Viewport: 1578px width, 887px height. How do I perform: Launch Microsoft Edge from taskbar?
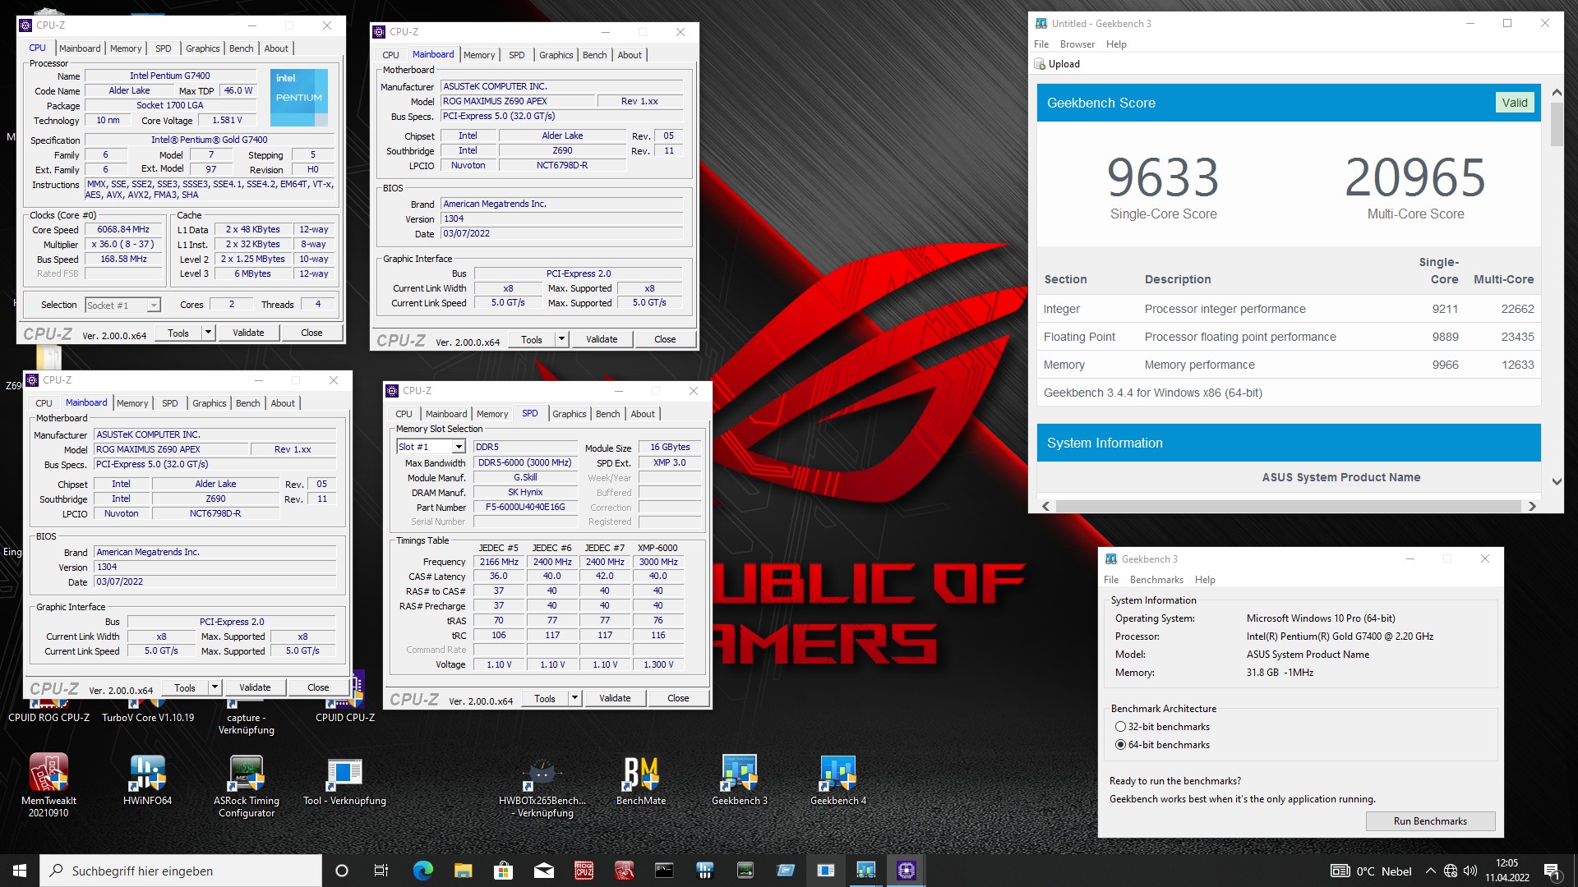click(422, 871)
